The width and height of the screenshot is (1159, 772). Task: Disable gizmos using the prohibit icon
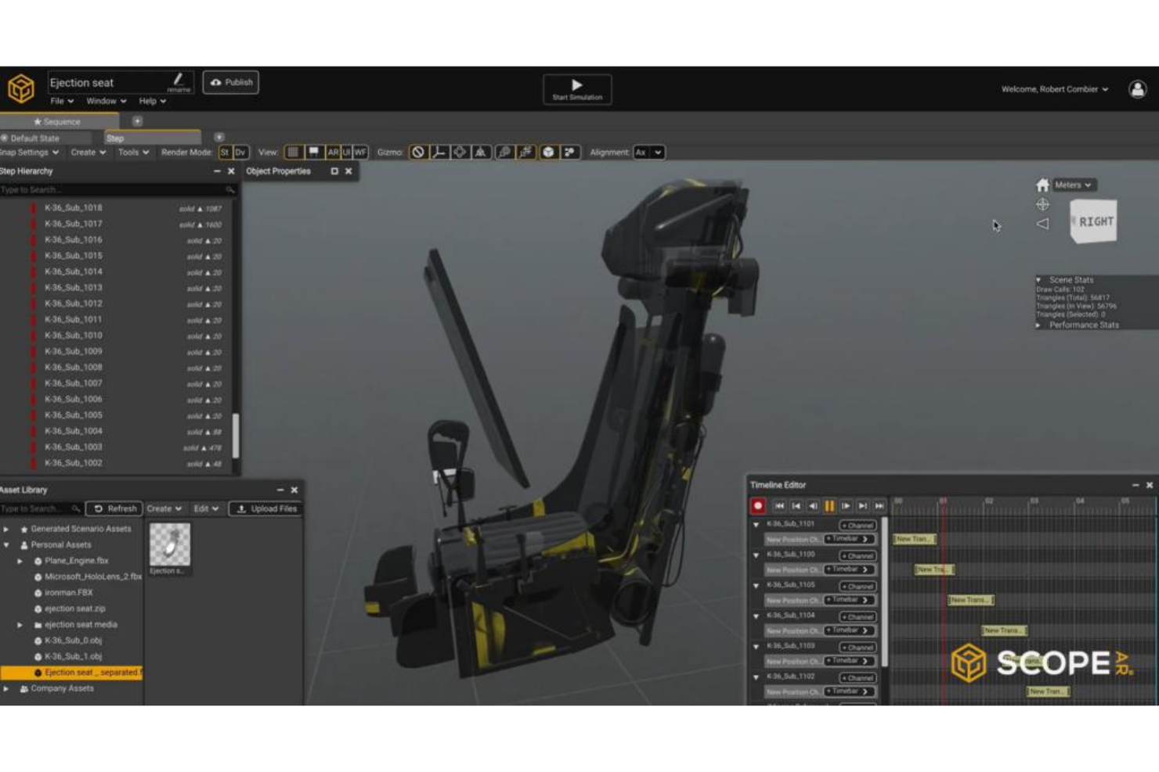(x=417, y=153)
